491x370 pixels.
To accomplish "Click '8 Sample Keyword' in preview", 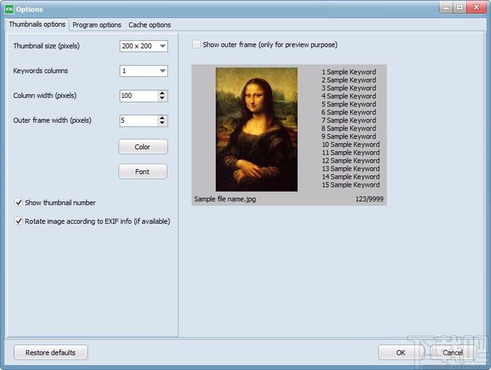I will pos(349,128).
